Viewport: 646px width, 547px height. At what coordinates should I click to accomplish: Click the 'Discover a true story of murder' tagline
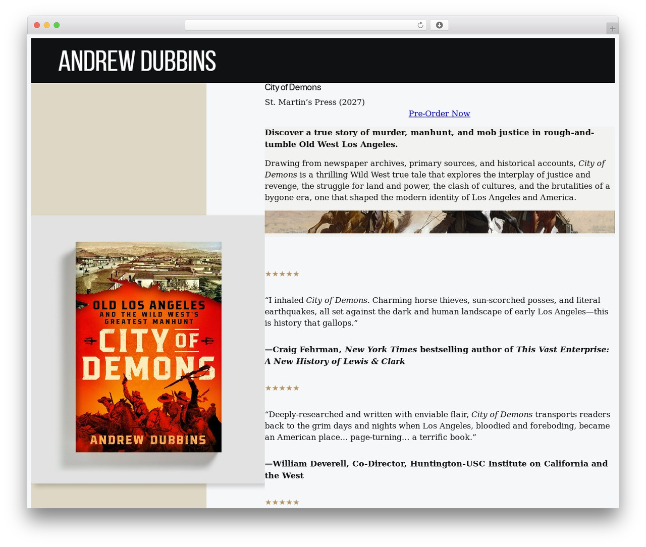pyautogui.click(x=429, y=138)
